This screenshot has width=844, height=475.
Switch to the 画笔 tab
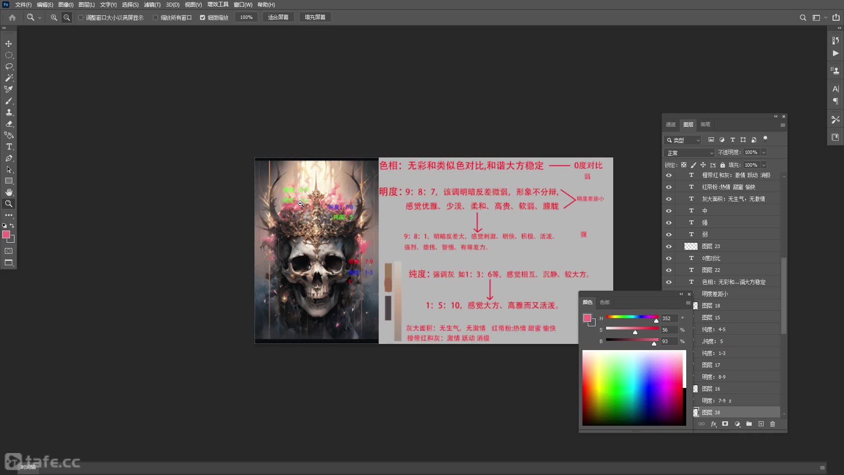pos(705,124)
